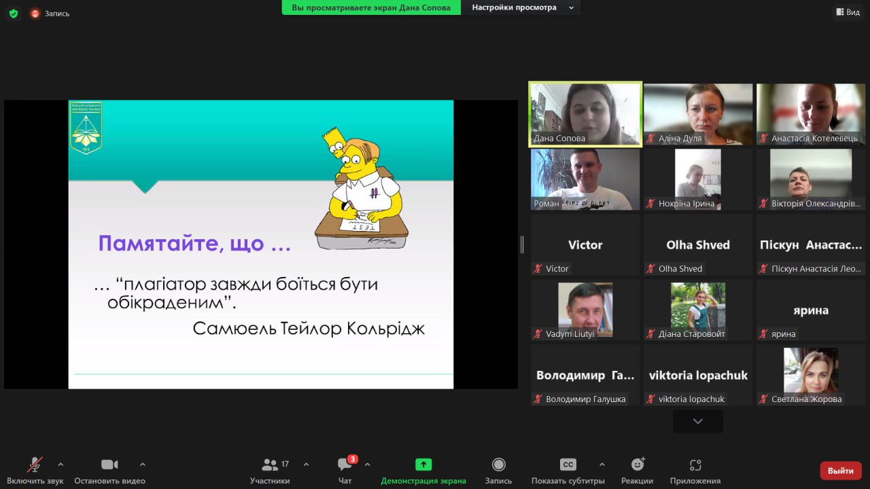Image resolution: width=870 pixels, height=489 pixels.
Task: Enable captions with "Показать субтитры"
Action: pos(568,471)
